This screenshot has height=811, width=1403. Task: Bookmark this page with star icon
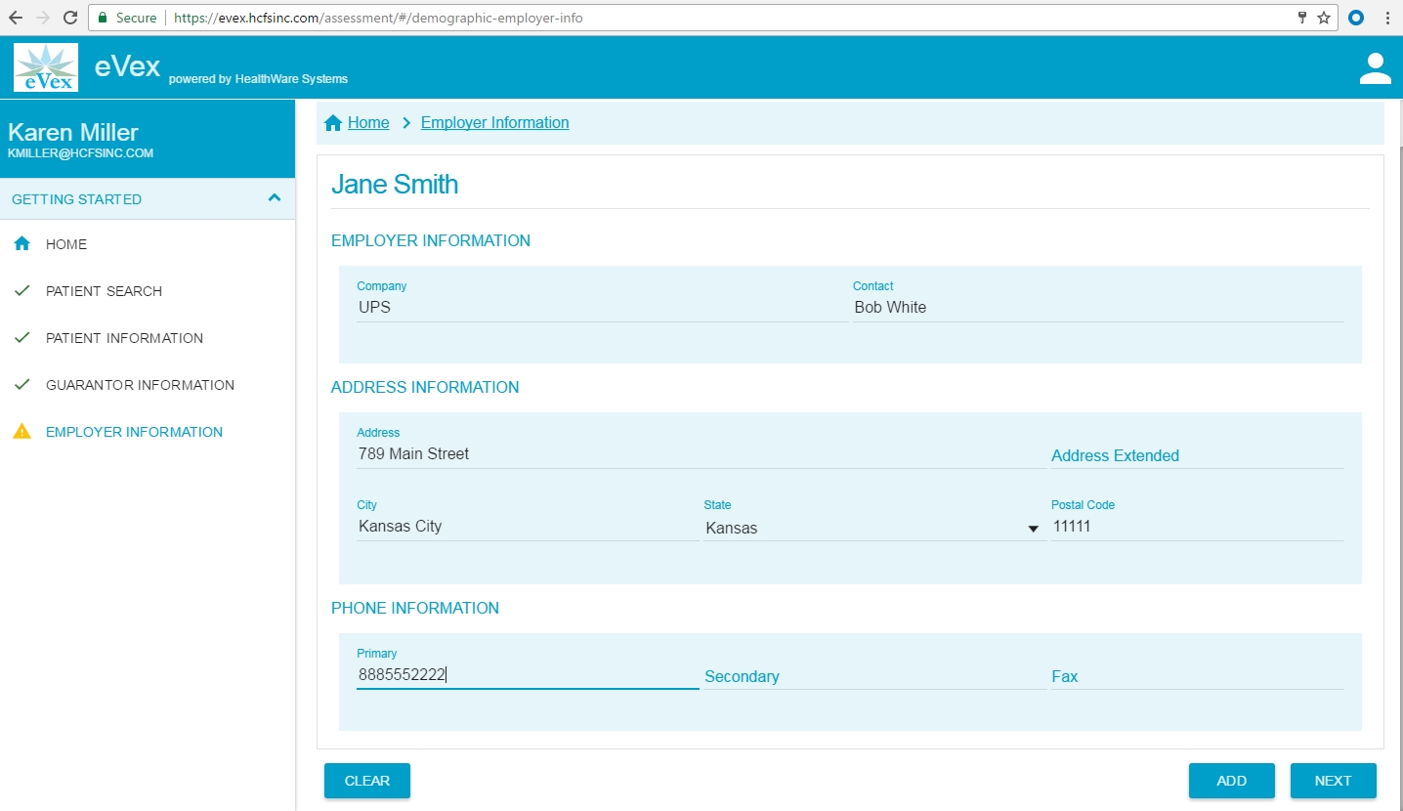point(1324,18)
